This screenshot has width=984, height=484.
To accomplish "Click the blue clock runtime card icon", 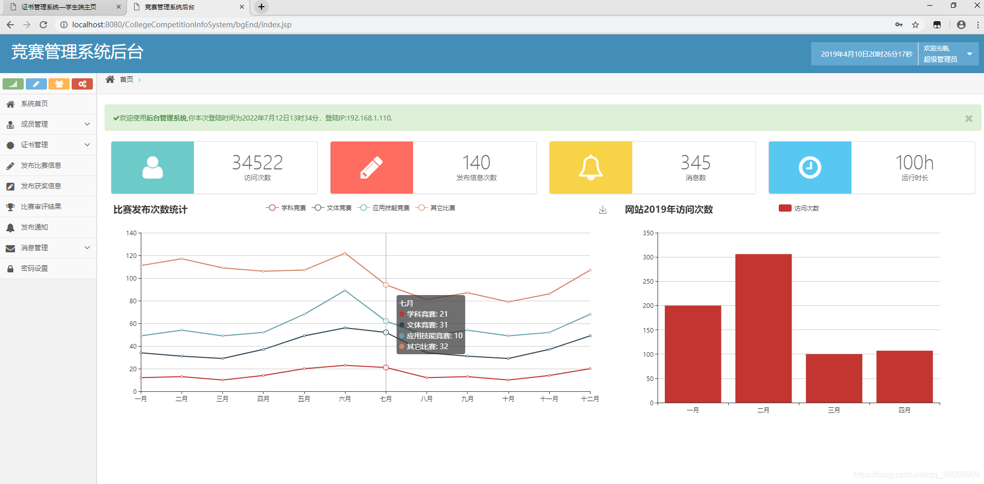I will tap(810, 168).
